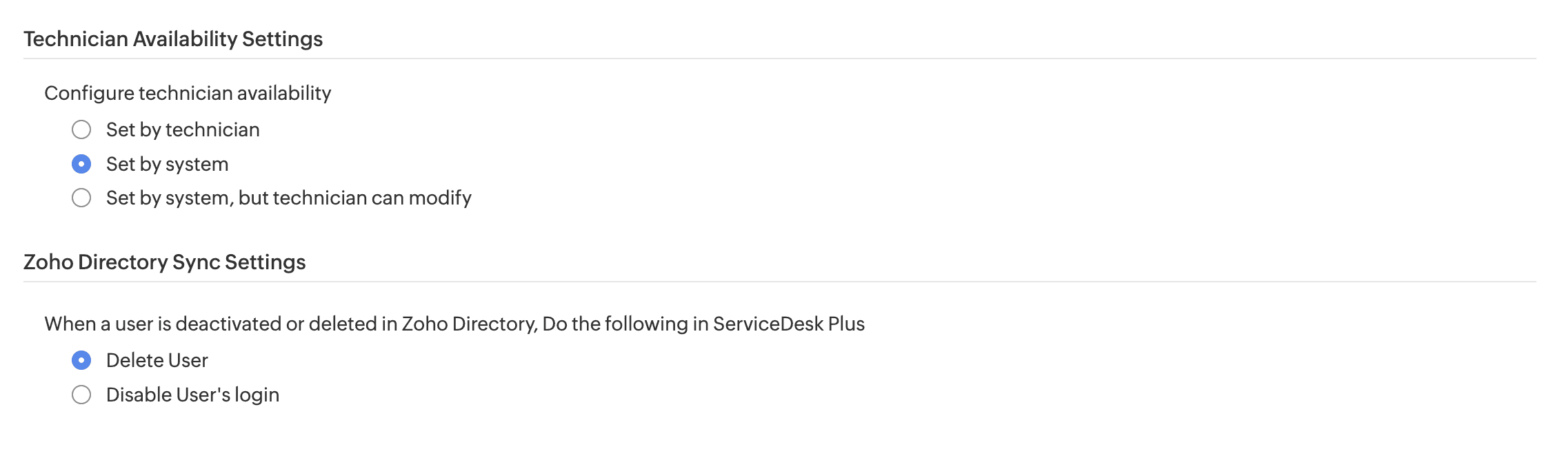Click the 'Zoho Directory Sync Settings' heading
The height and width of the screenshot is (449, 1553).
click(165, 262)
